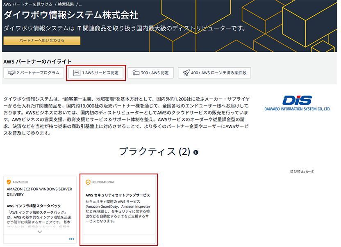Screen dimensions: 341x247
Task: Open AMAZON EC2 FOR WINDOWS SERVER DELIVERY title
Action: (x=39, y=192)
